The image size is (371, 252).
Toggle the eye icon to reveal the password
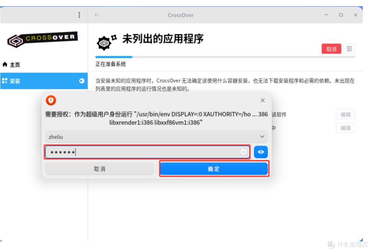(261, 152)
